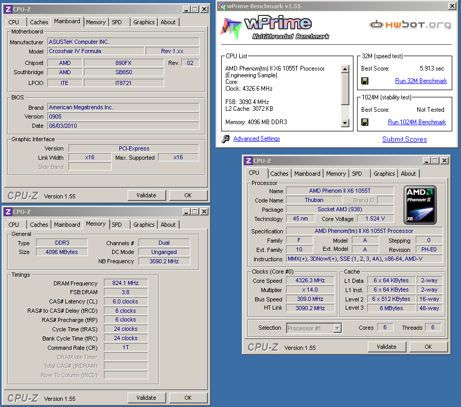Switch to the SPD tab in the processor CPU-Z window
The width and height of the screenshot is (461, 407).
(x=357, y=174)
